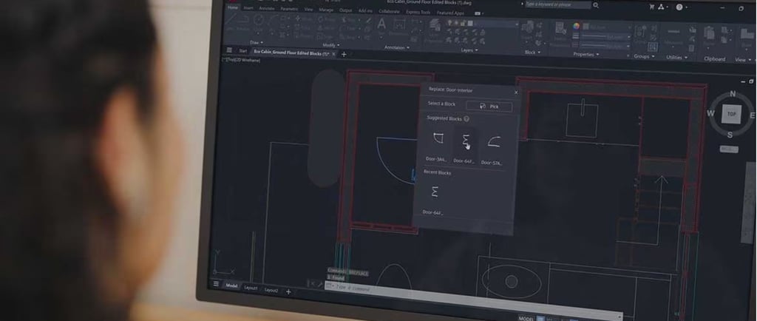This screenshot has height=321, width=757.
Task: Click the keyword search input field
Action: tap(557, 4)
